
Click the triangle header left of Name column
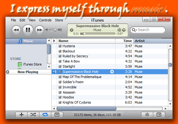54,41
